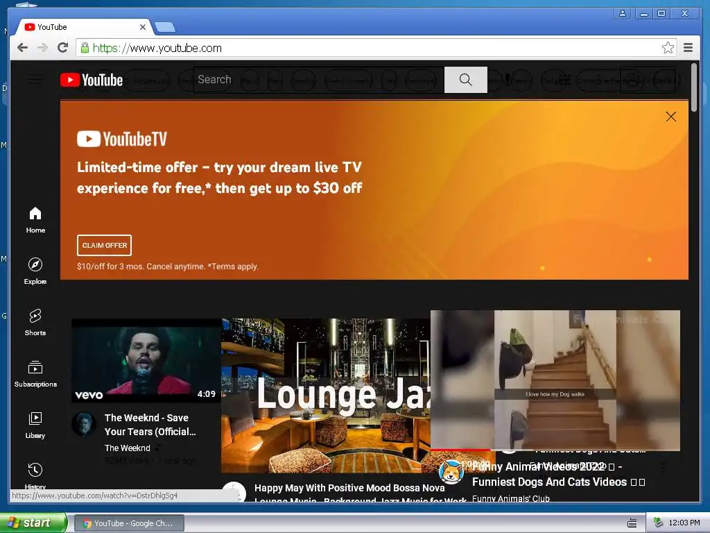The width and height of the screenshot is (710, 533).
Task: Click the dog on stairs video preview
Action: coord(555,380)
